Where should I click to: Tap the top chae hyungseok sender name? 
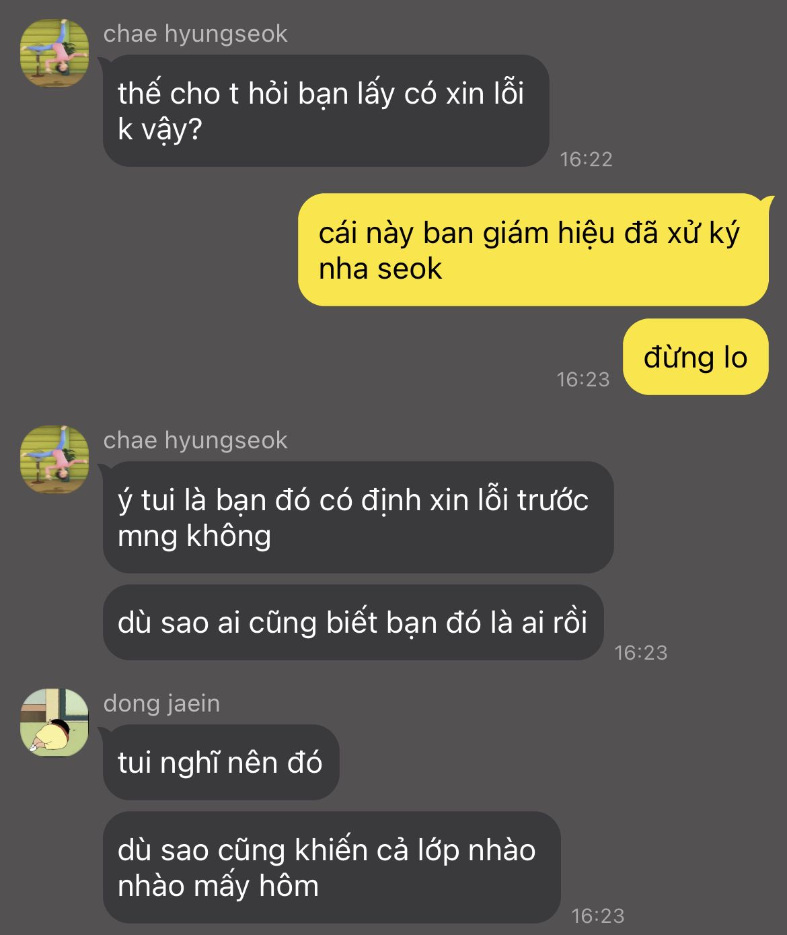195,34
